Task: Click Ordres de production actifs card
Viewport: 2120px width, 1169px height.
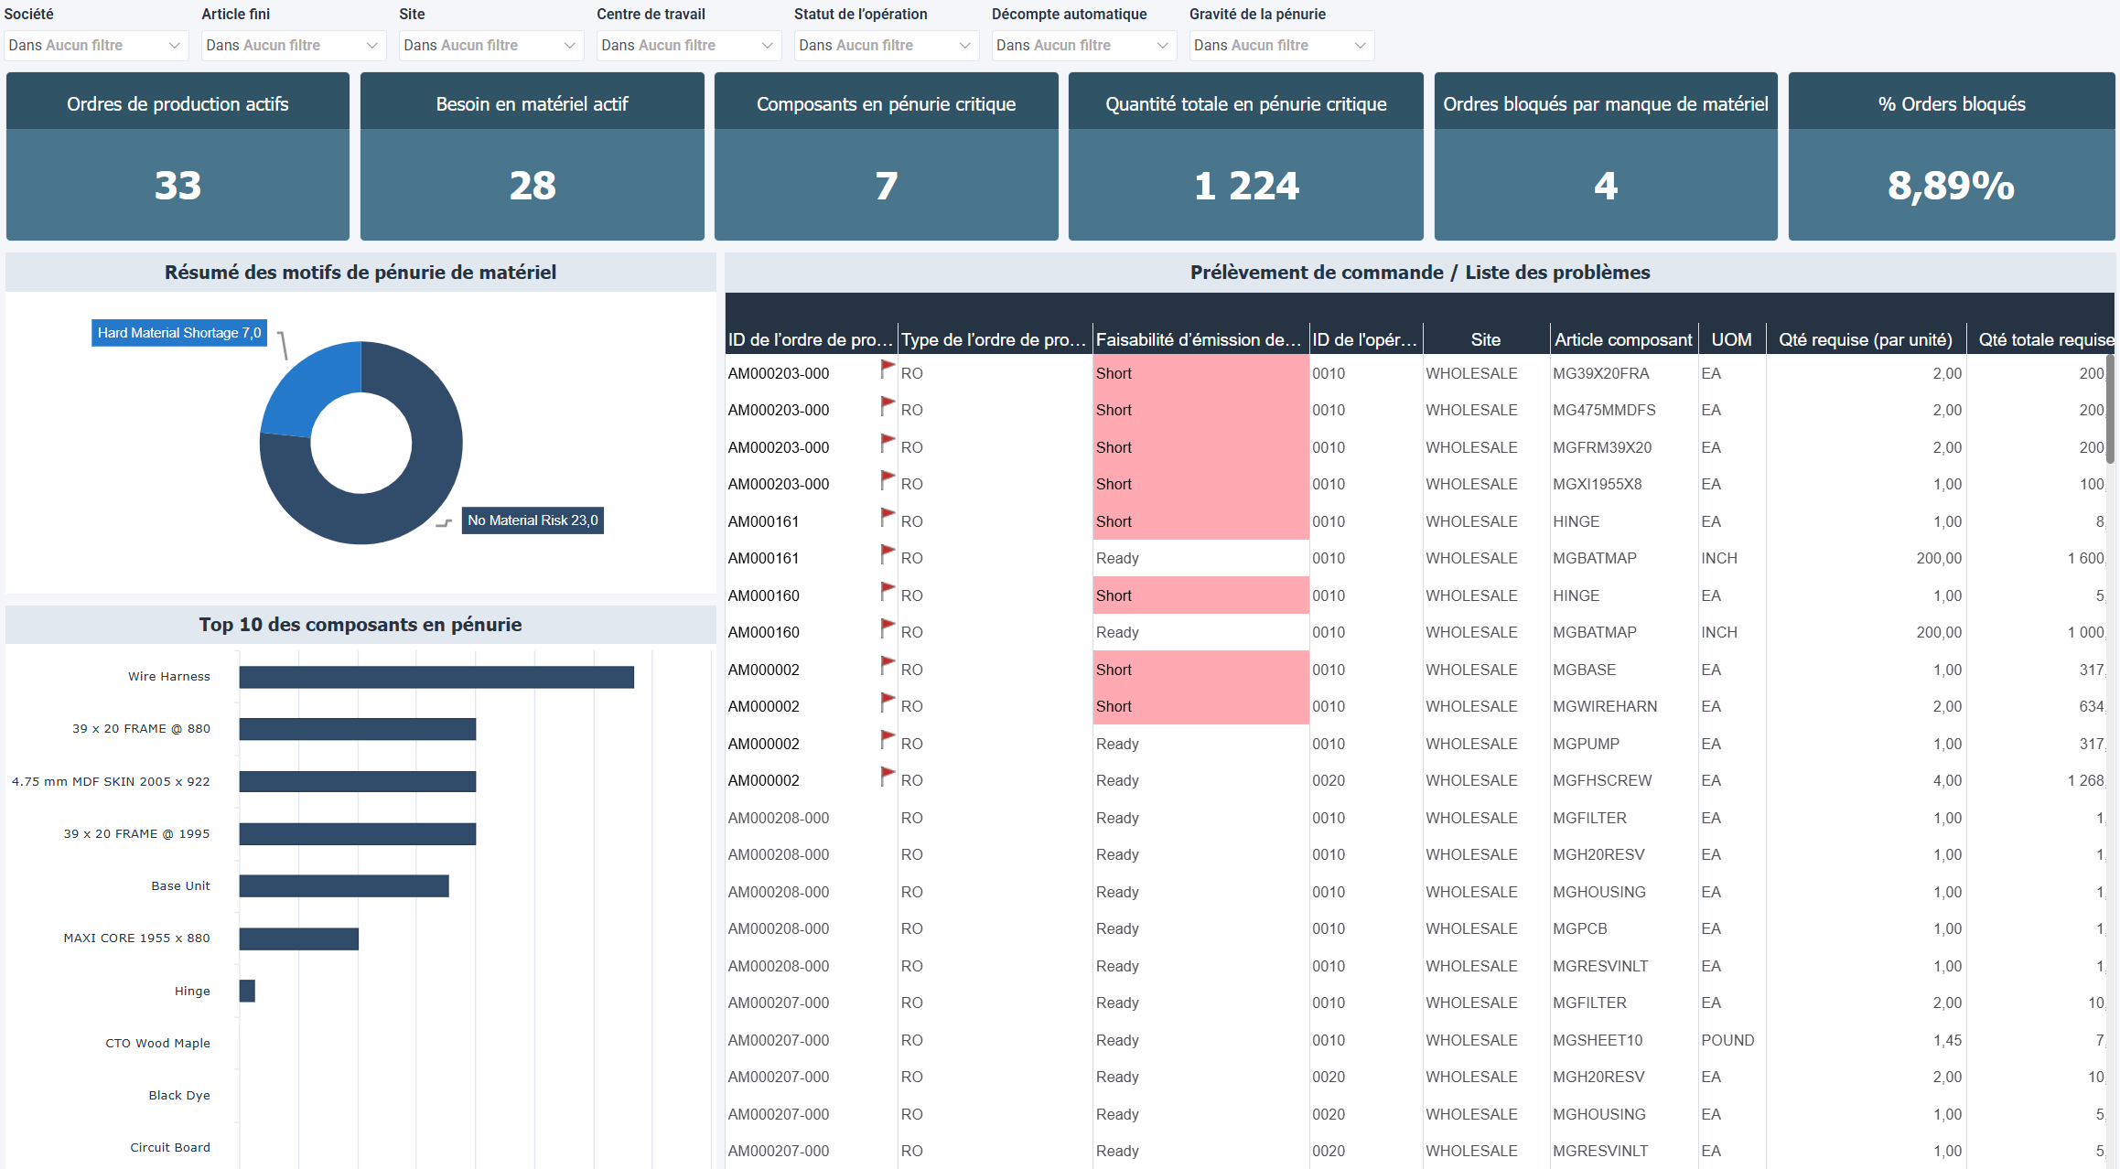Action: 178,156
